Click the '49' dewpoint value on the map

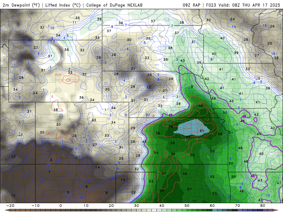point(241,191)
